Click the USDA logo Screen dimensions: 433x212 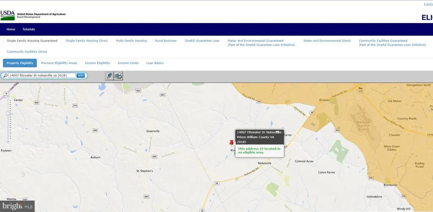(x=8, y=16)
